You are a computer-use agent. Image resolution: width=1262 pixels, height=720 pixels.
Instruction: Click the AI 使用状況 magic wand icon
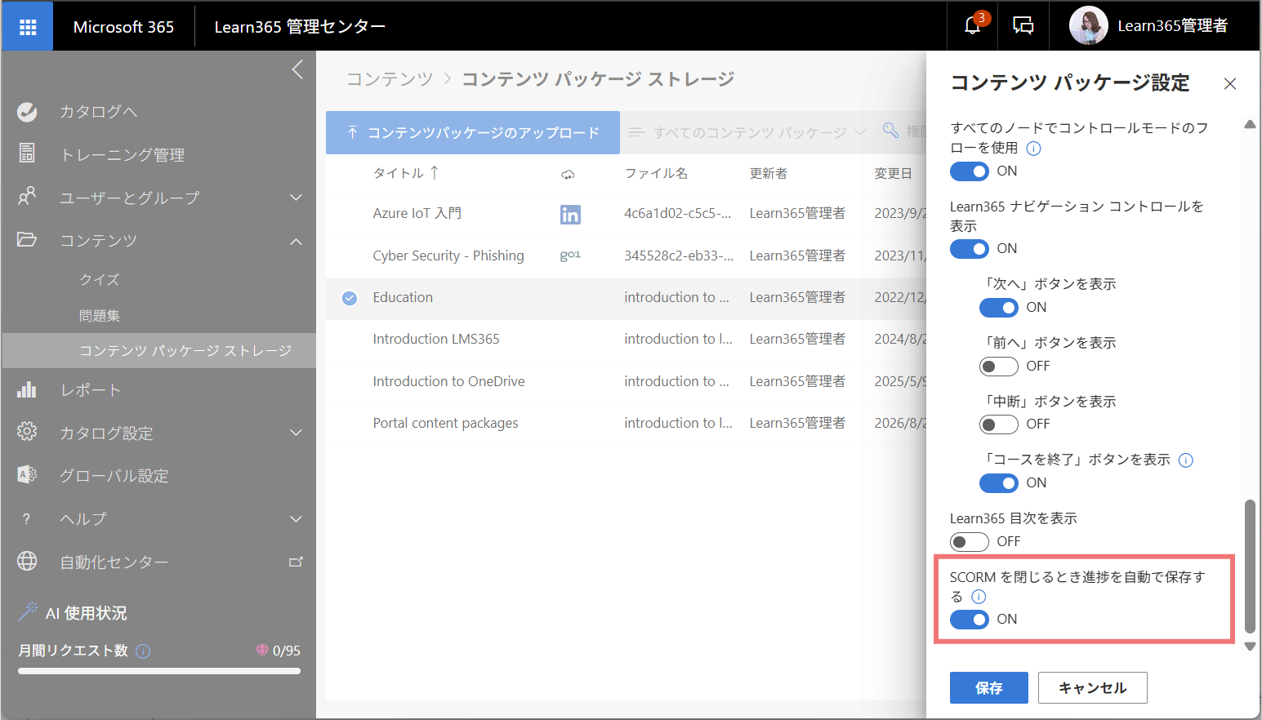(29, 611)
